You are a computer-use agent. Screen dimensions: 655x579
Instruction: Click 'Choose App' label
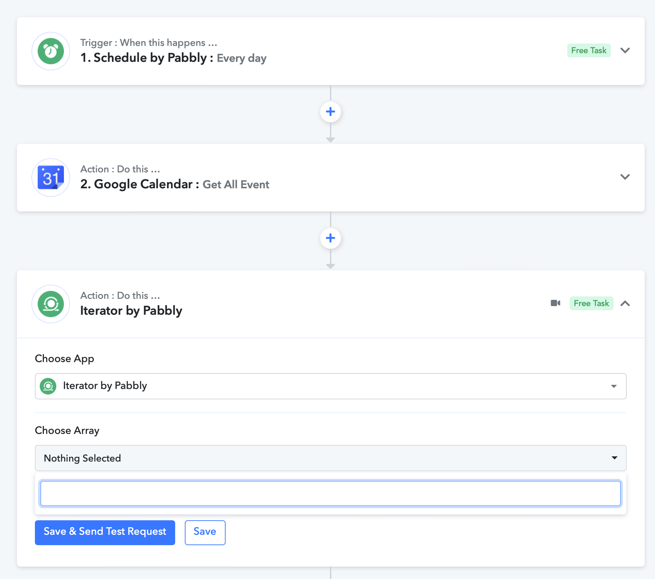click(64, 359)
